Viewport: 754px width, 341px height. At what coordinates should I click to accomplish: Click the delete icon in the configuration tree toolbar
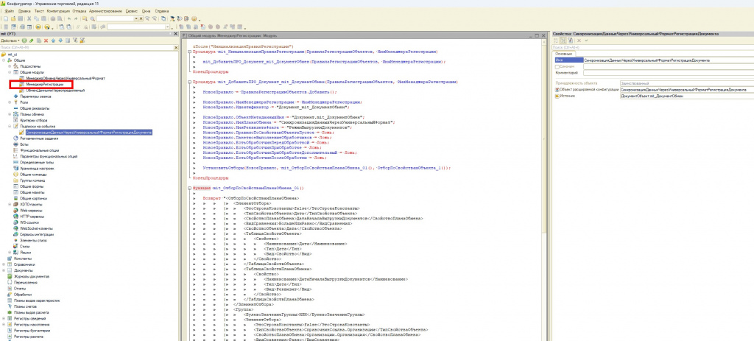[x=46, y=40]
